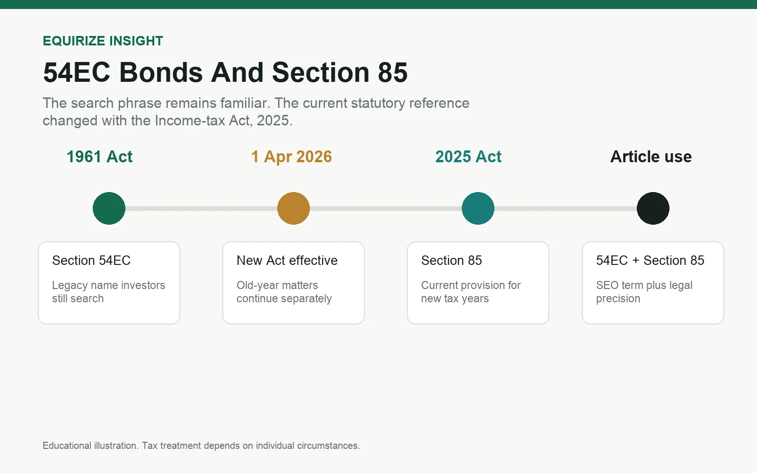757x473 pixels.
Task: Select the 'Article use' heading
Action: 651,157
